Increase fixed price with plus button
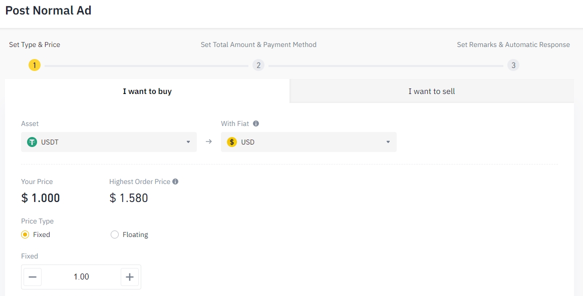583x296 pixels. click(130, 277)
